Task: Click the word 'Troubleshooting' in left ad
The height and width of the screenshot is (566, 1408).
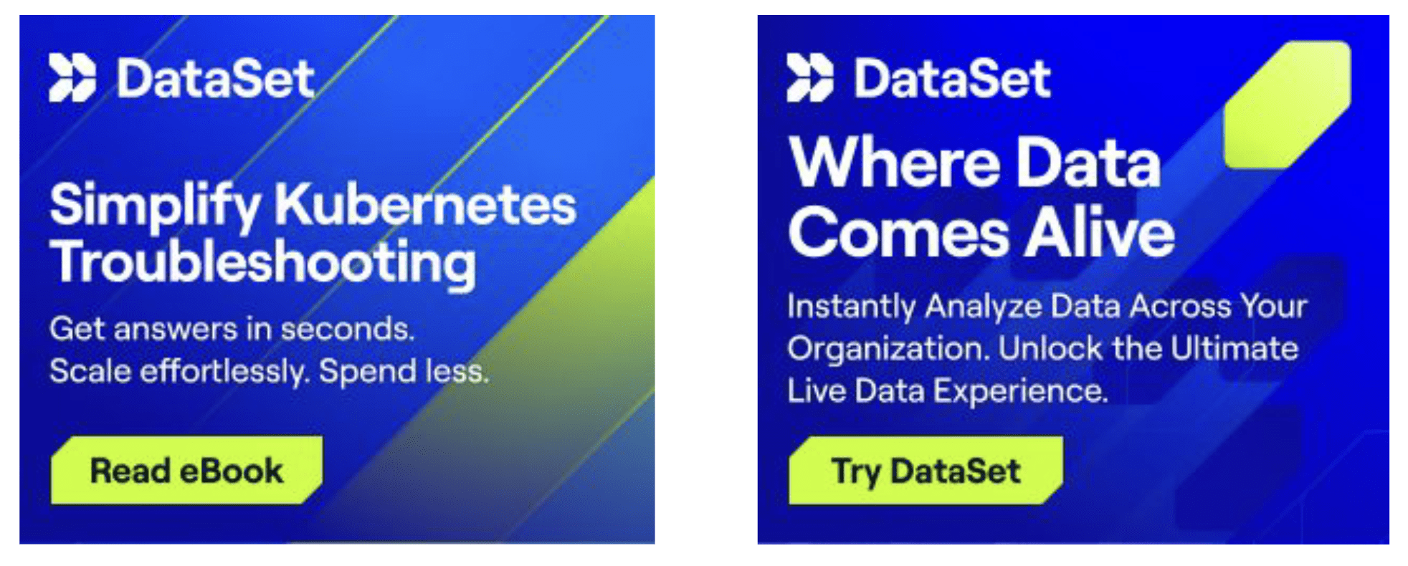Action: point(262,264)
